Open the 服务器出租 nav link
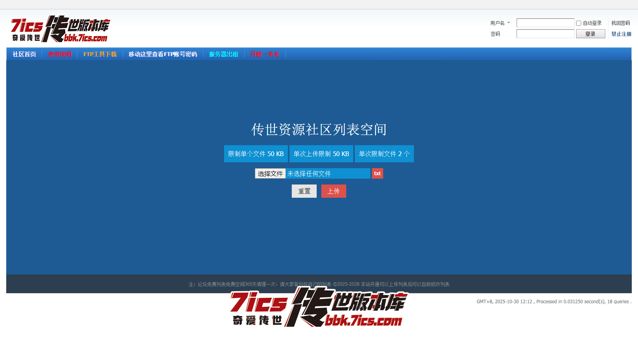This screenshot has height=348, width=638. (x=223, y=54)
